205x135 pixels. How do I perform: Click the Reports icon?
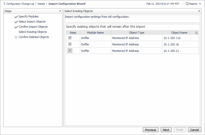click(x=187, y=4)
